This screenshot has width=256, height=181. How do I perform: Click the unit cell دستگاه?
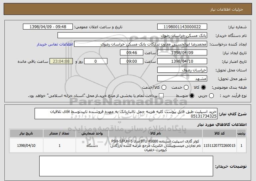(92, 145)
